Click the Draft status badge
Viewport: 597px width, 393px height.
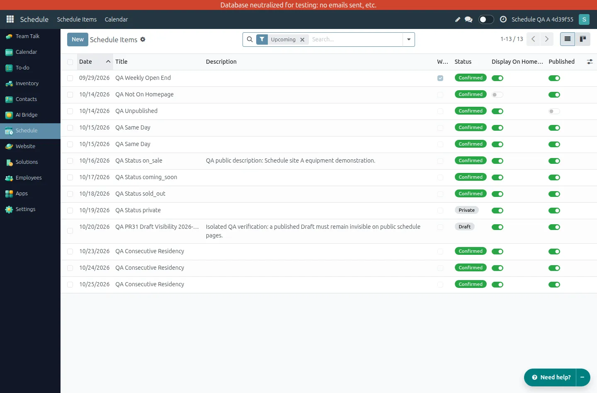coord(464,227)
